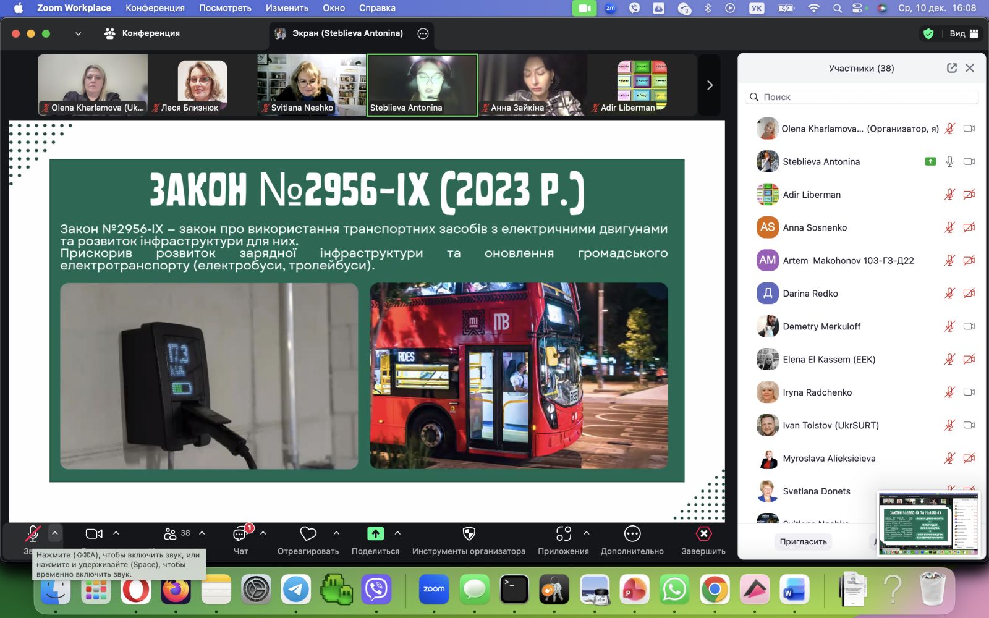Viewport: 989px width, 618px height.
Task: Toggle Steblieva Antonina's microphone in list
Action: pyautogui.click(x=949, y=162)
